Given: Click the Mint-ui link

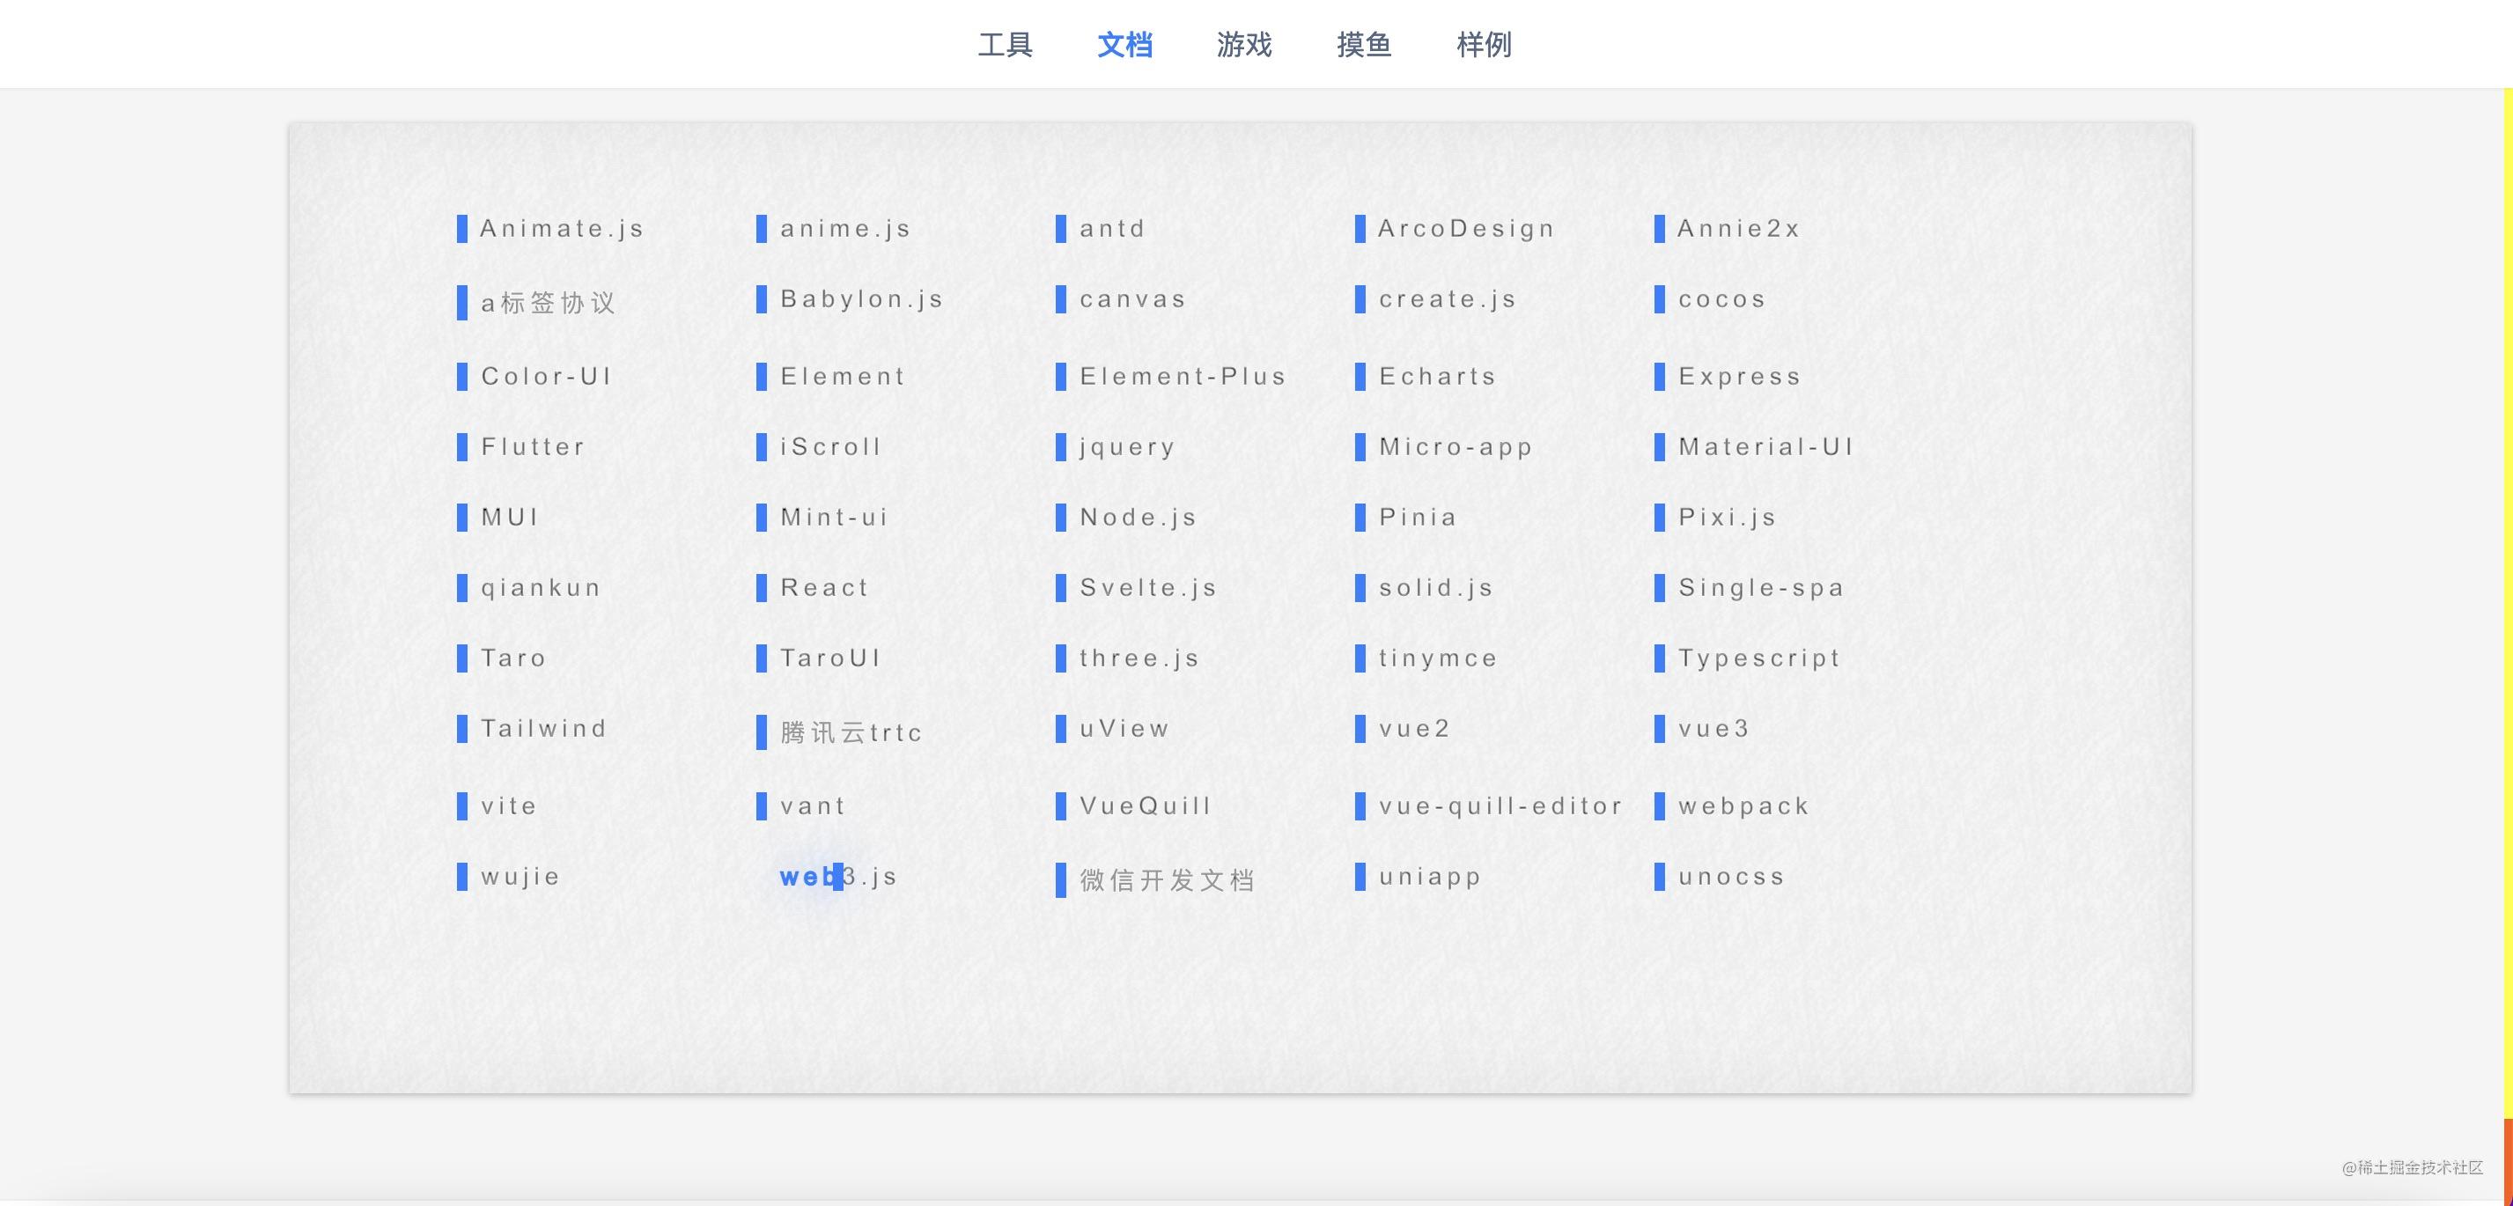Looking at the screenshot, I should (x=834, y=517).
